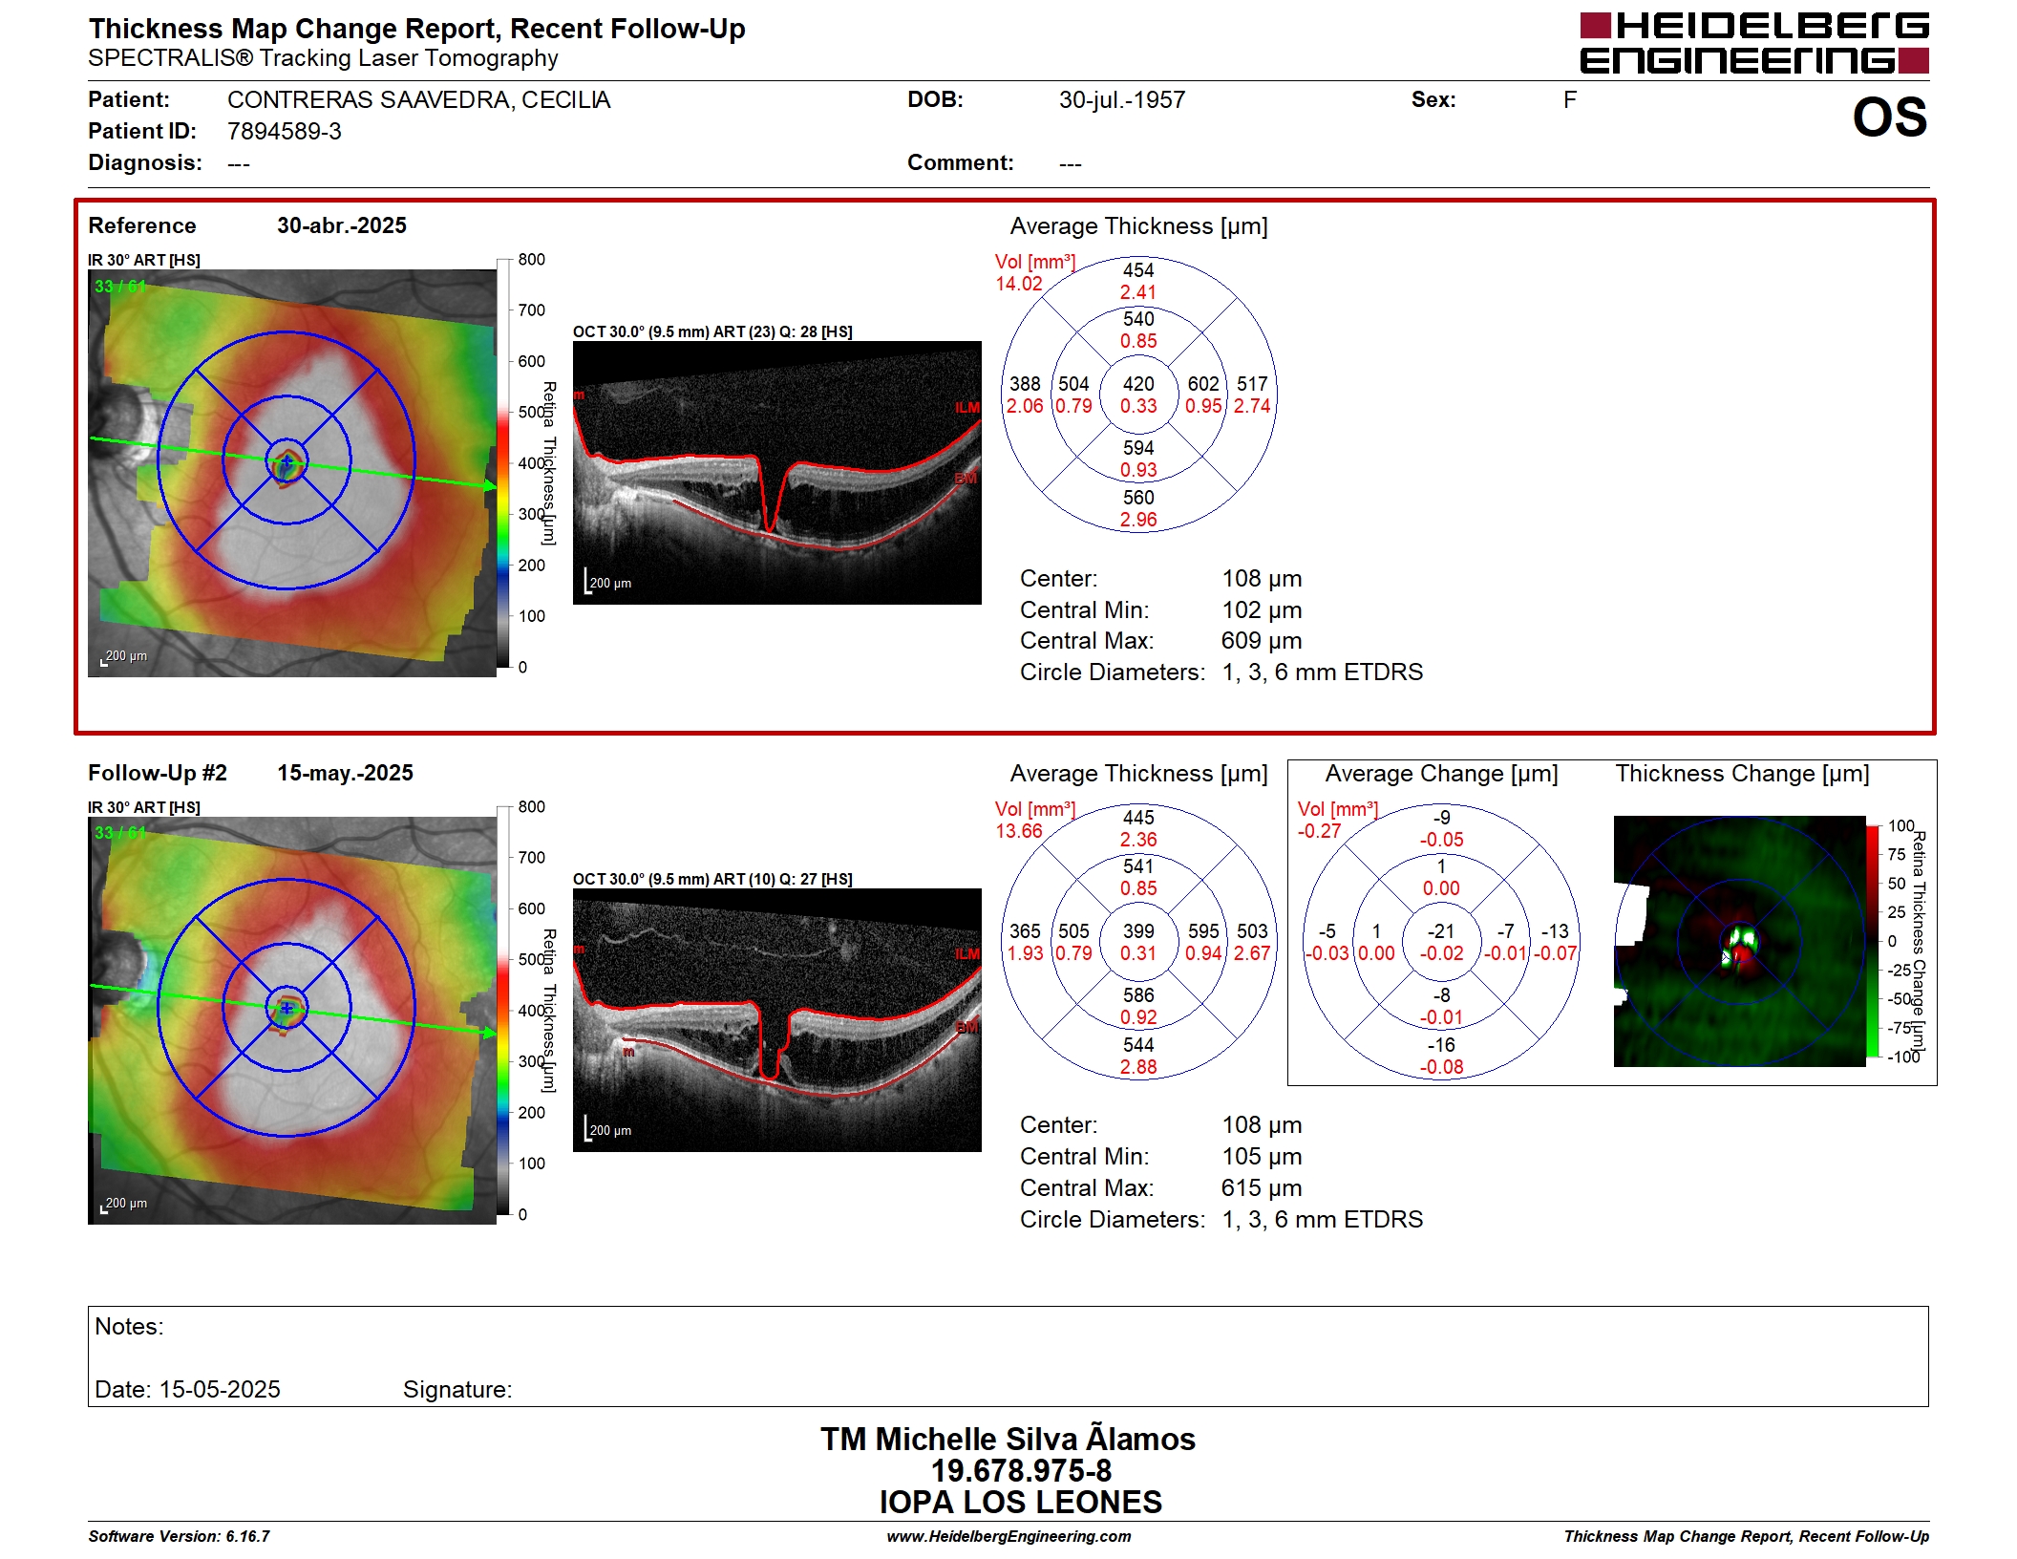This screenshot has height=1559, width=2017.
Task: Select the DOB value 30-jul.-1957
Action: pos(1121,100)
